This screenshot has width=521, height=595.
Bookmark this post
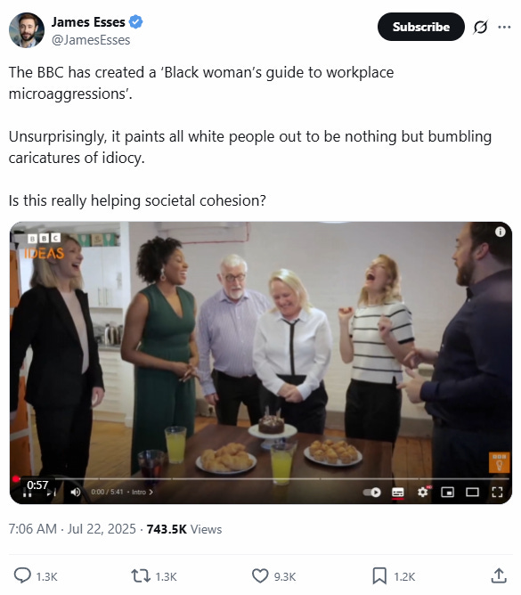(x=379, y=575)
